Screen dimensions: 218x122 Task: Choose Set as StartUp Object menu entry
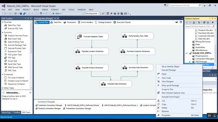tap(170, 66)
